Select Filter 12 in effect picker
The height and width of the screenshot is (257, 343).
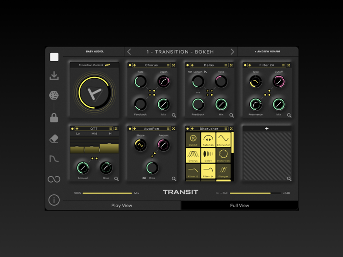pyautogui.click(x=193, y=171)
